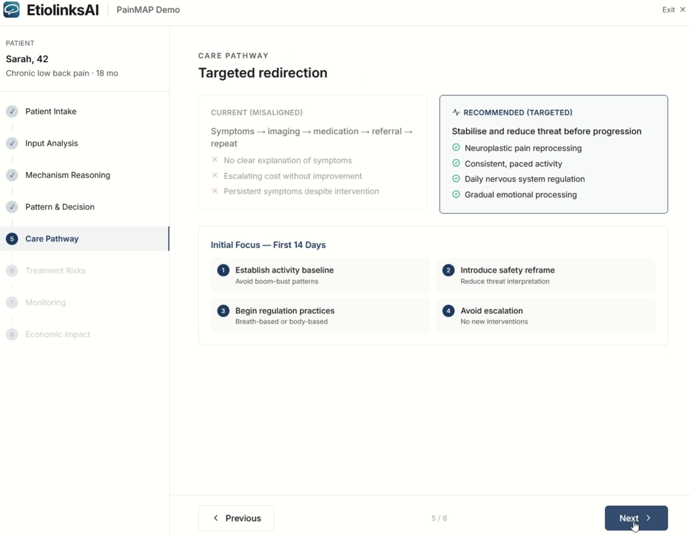Click the right chevron on Next button
690x536 pixels.
coord(648,518)
